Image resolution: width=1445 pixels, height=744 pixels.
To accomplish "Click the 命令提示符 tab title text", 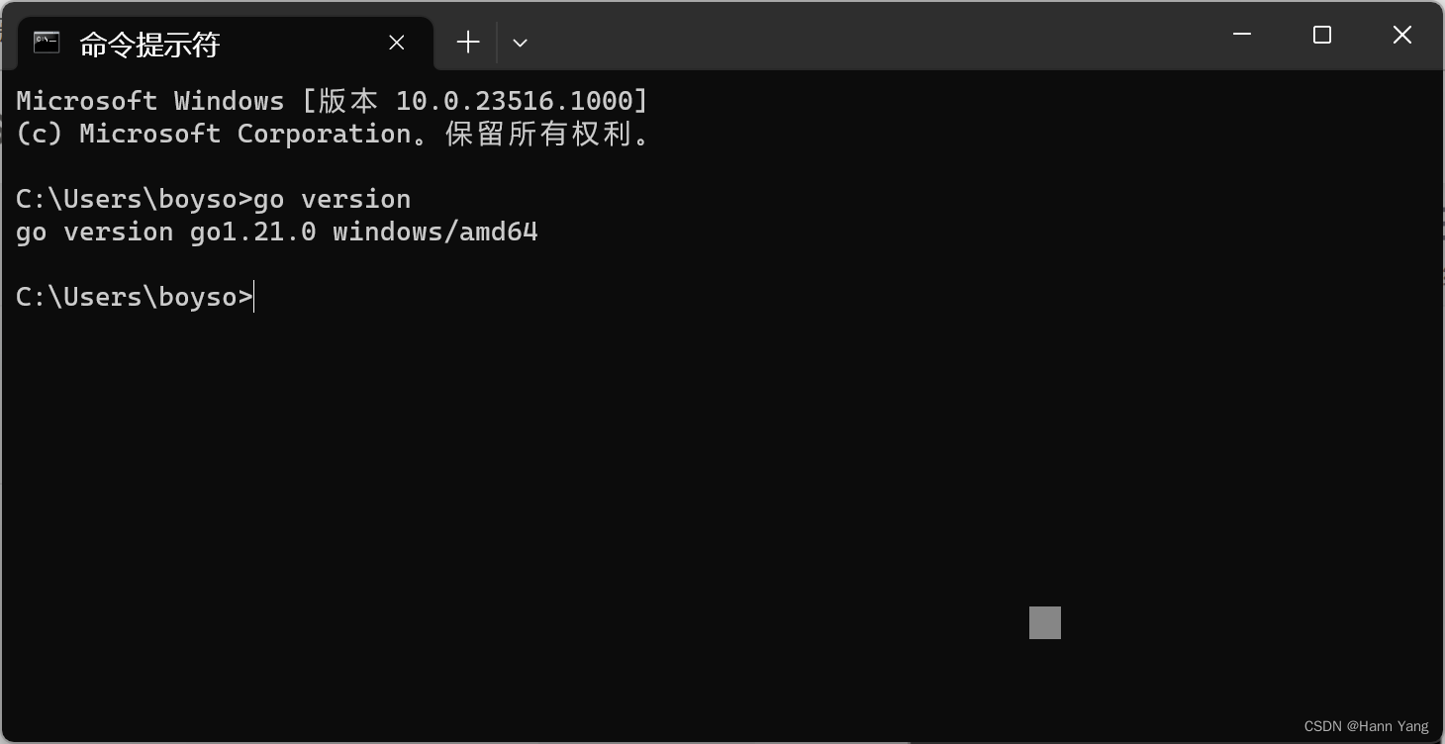I will 148,44.
